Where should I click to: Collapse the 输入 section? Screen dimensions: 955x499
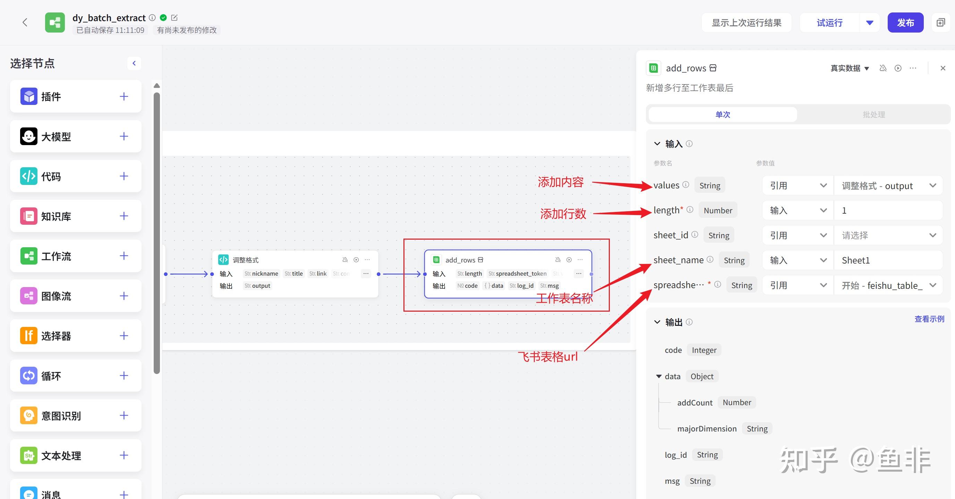pos(657,144)
